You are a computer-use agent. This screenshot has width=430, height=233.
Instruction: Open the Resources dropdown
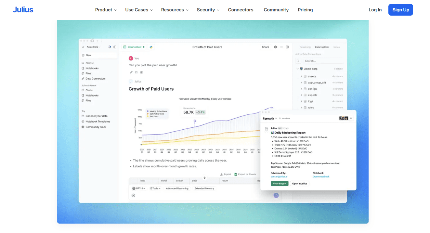[175, 10]
